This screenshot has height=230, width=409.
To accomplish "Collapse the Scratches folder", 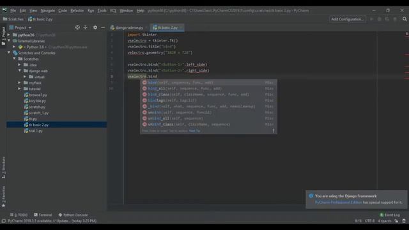I will click(14, 59).
